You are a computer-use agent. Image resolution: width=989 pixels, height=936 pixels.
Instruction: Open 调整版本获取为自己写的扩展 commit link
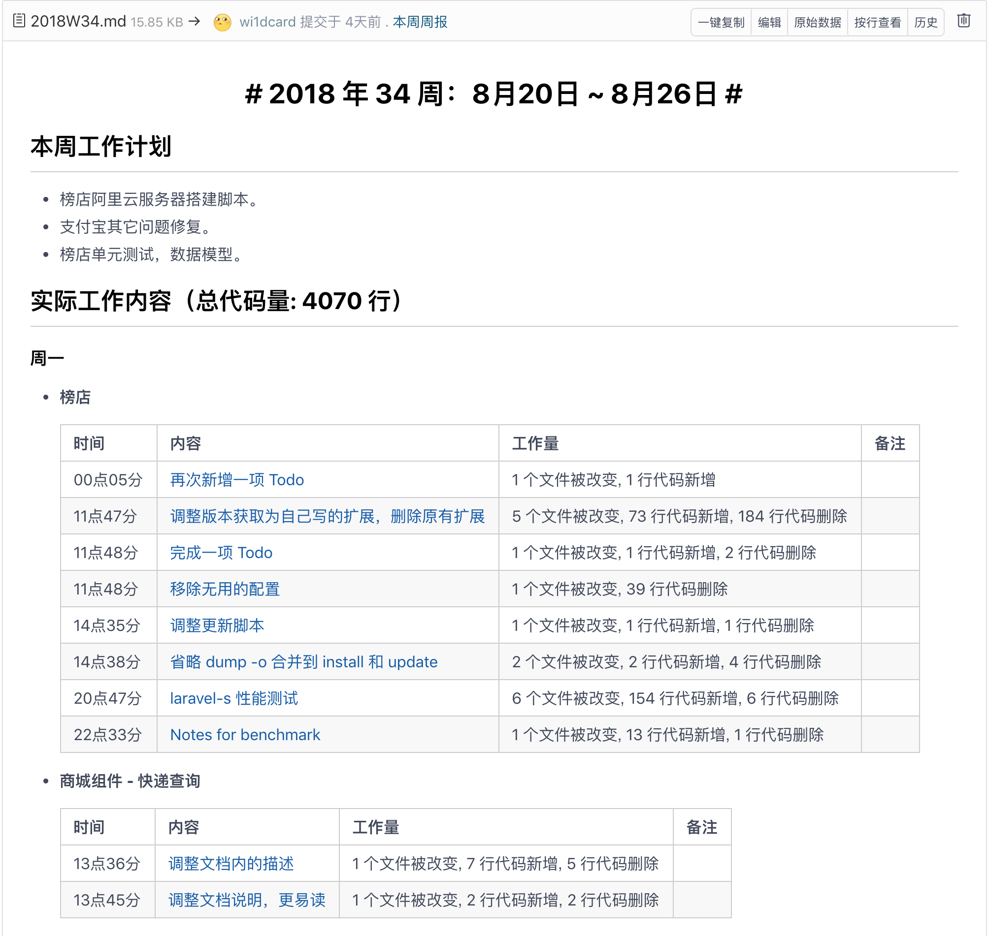tap(328, 516)
